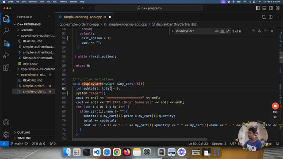Open the customize layout icon
This screenshot has width=283, height=159.
[x=278, y=8]
